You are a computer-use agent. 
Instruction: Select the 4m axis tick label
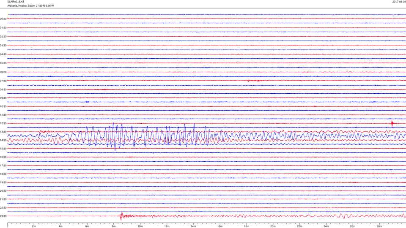pos(60,226)
